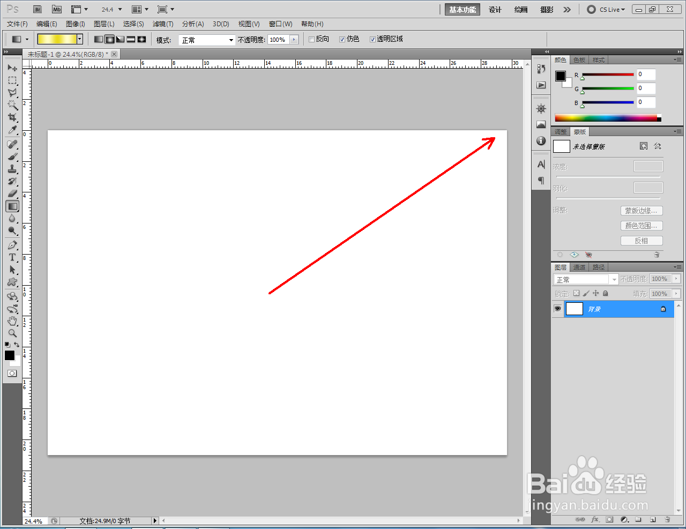
Task: Toggle Quick Mask mode
Action: pyautogui.click(x=12, y=373)
